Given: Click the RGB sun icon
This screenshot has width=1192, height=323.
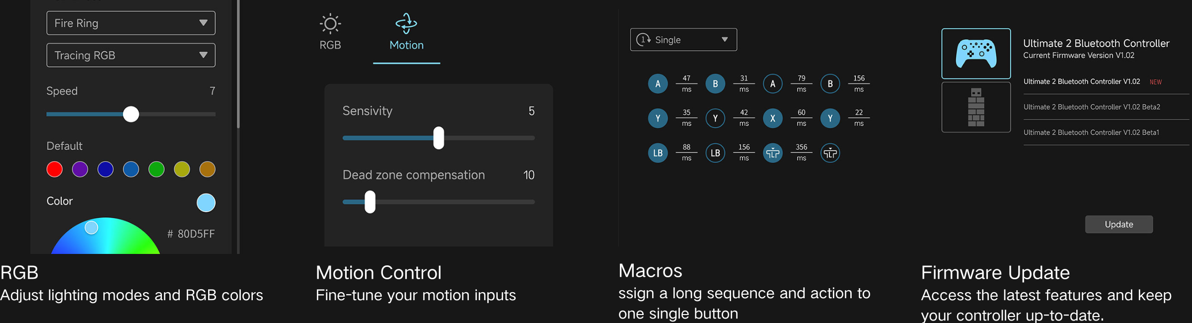Looking at the screenshot, I should 330,23.
